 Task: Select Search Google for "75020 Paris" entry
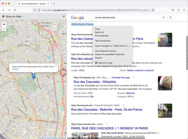point(113,46)
